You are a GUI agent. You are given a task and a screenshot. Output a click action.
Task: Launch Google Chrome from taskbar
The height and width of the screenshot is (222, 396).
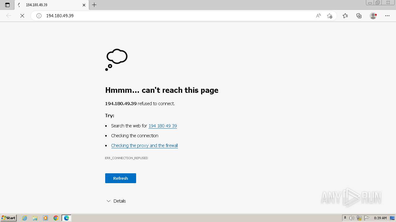point(56,218)
